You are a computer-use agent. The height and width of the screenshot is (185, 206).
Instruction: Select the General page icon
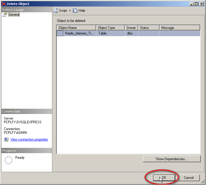pos(5,15)
